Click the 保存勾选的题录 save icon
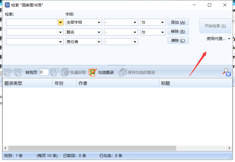Viewport: 235px width, 162px height. coord(123,72)
